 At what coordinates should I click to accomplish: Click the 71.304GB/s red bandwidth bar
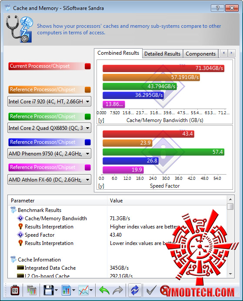163,68
